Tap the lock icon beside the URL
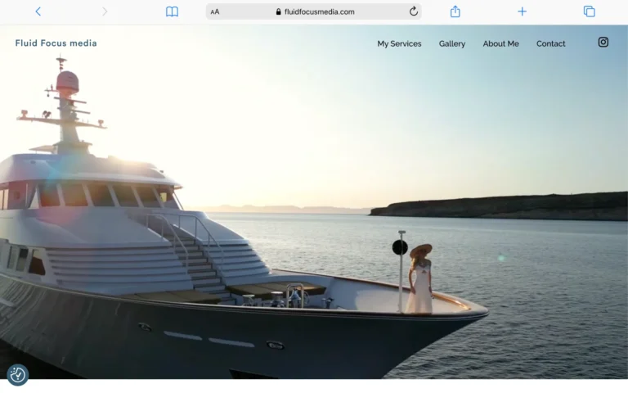 tap(278, 11)
